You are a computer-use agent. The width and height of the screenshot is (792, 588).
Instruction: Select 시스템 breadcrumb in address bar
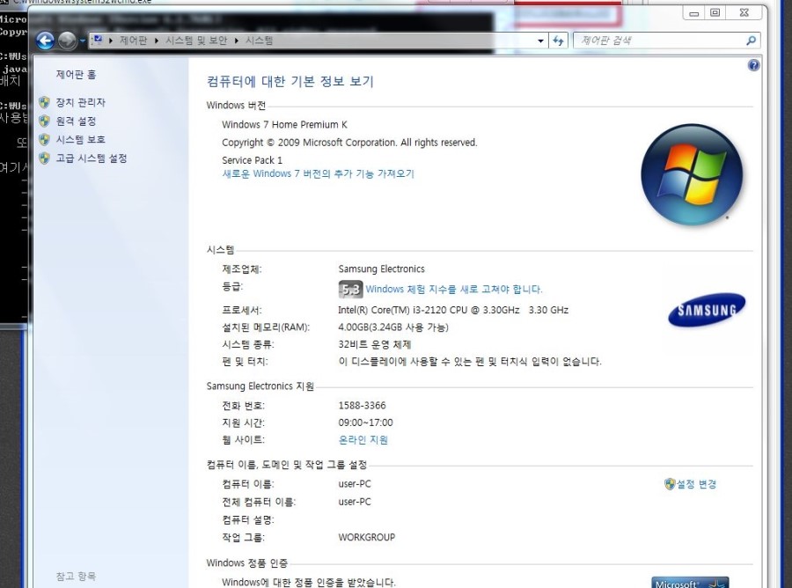tap(259, 40)
